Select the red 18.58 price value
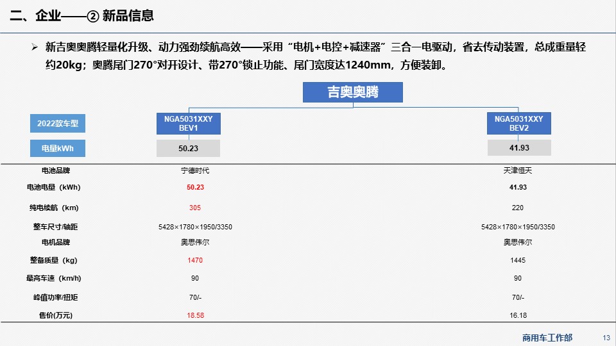 pyautogui.click(x=195, y=315)
